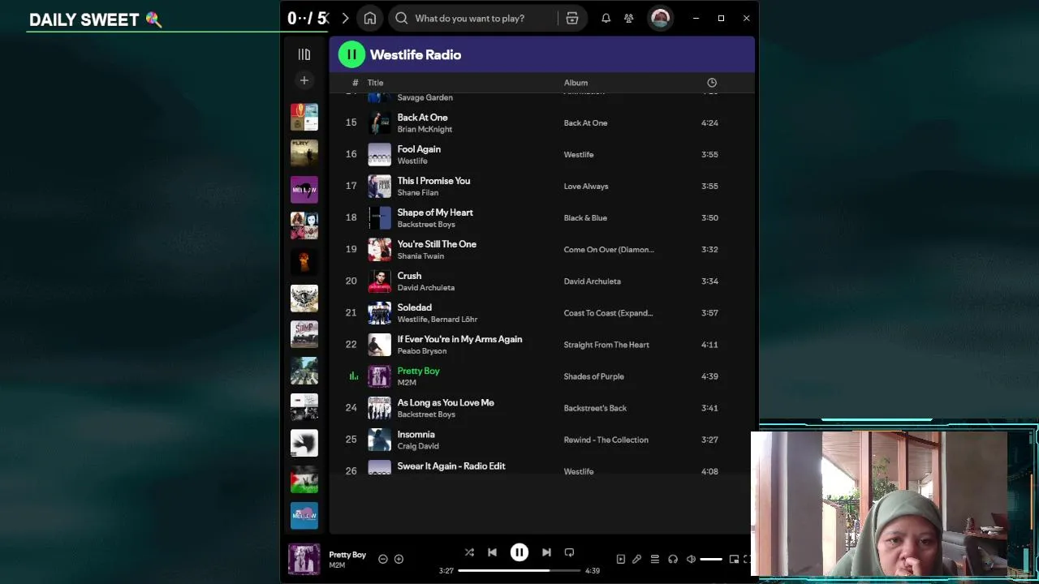Open artist Craig David
Image resolution: width=1039 pixels, height=584 pixels.
[418, 445]
